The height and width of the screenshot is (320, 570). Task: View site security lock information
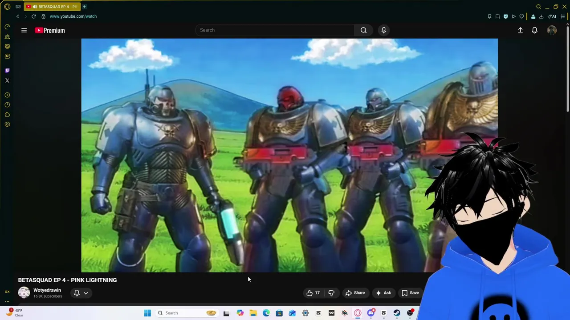(x=43, y=16)
